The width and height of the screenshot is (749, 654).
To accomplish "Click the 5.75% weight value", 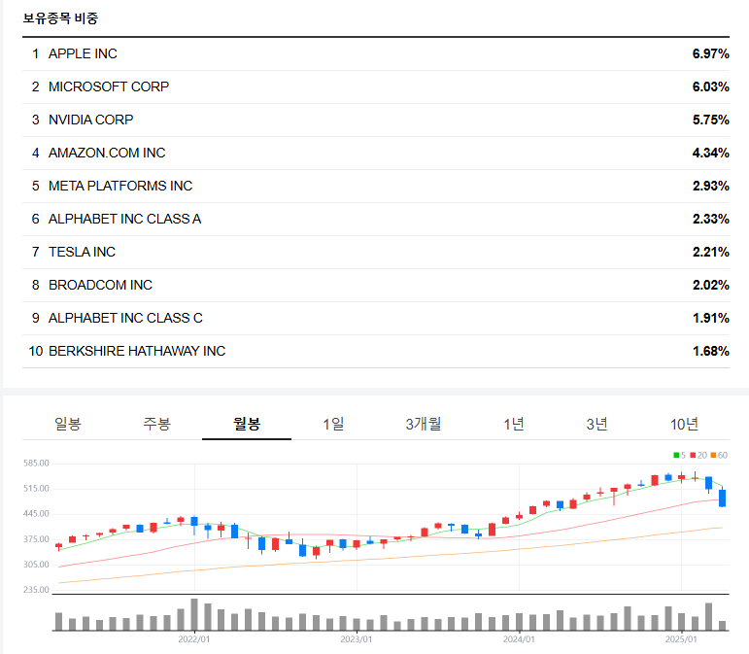I will [x=711, y=120].
